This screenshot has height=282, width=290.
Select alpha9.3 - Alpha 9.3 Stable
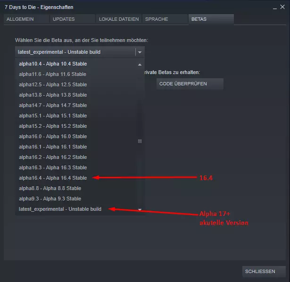(76, 199)
